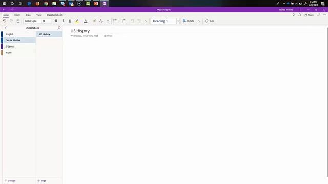This screenshot has width=328, height=184.
Task: Toggle the bulleted list
Action: pyautogui.click(x=115, y=21)
